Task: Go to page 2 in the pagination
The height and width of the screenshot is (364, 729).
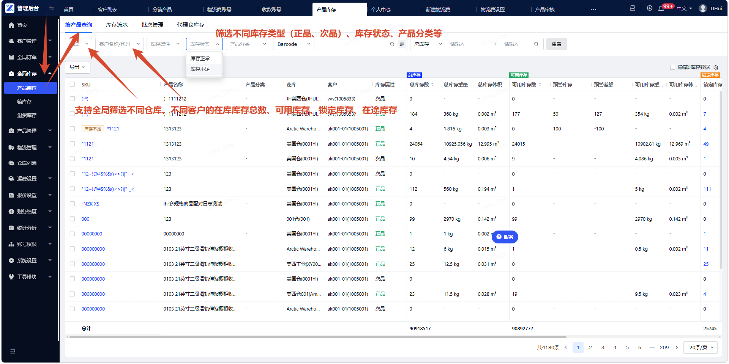Action: pyautogui.click(x=590, y=347)
